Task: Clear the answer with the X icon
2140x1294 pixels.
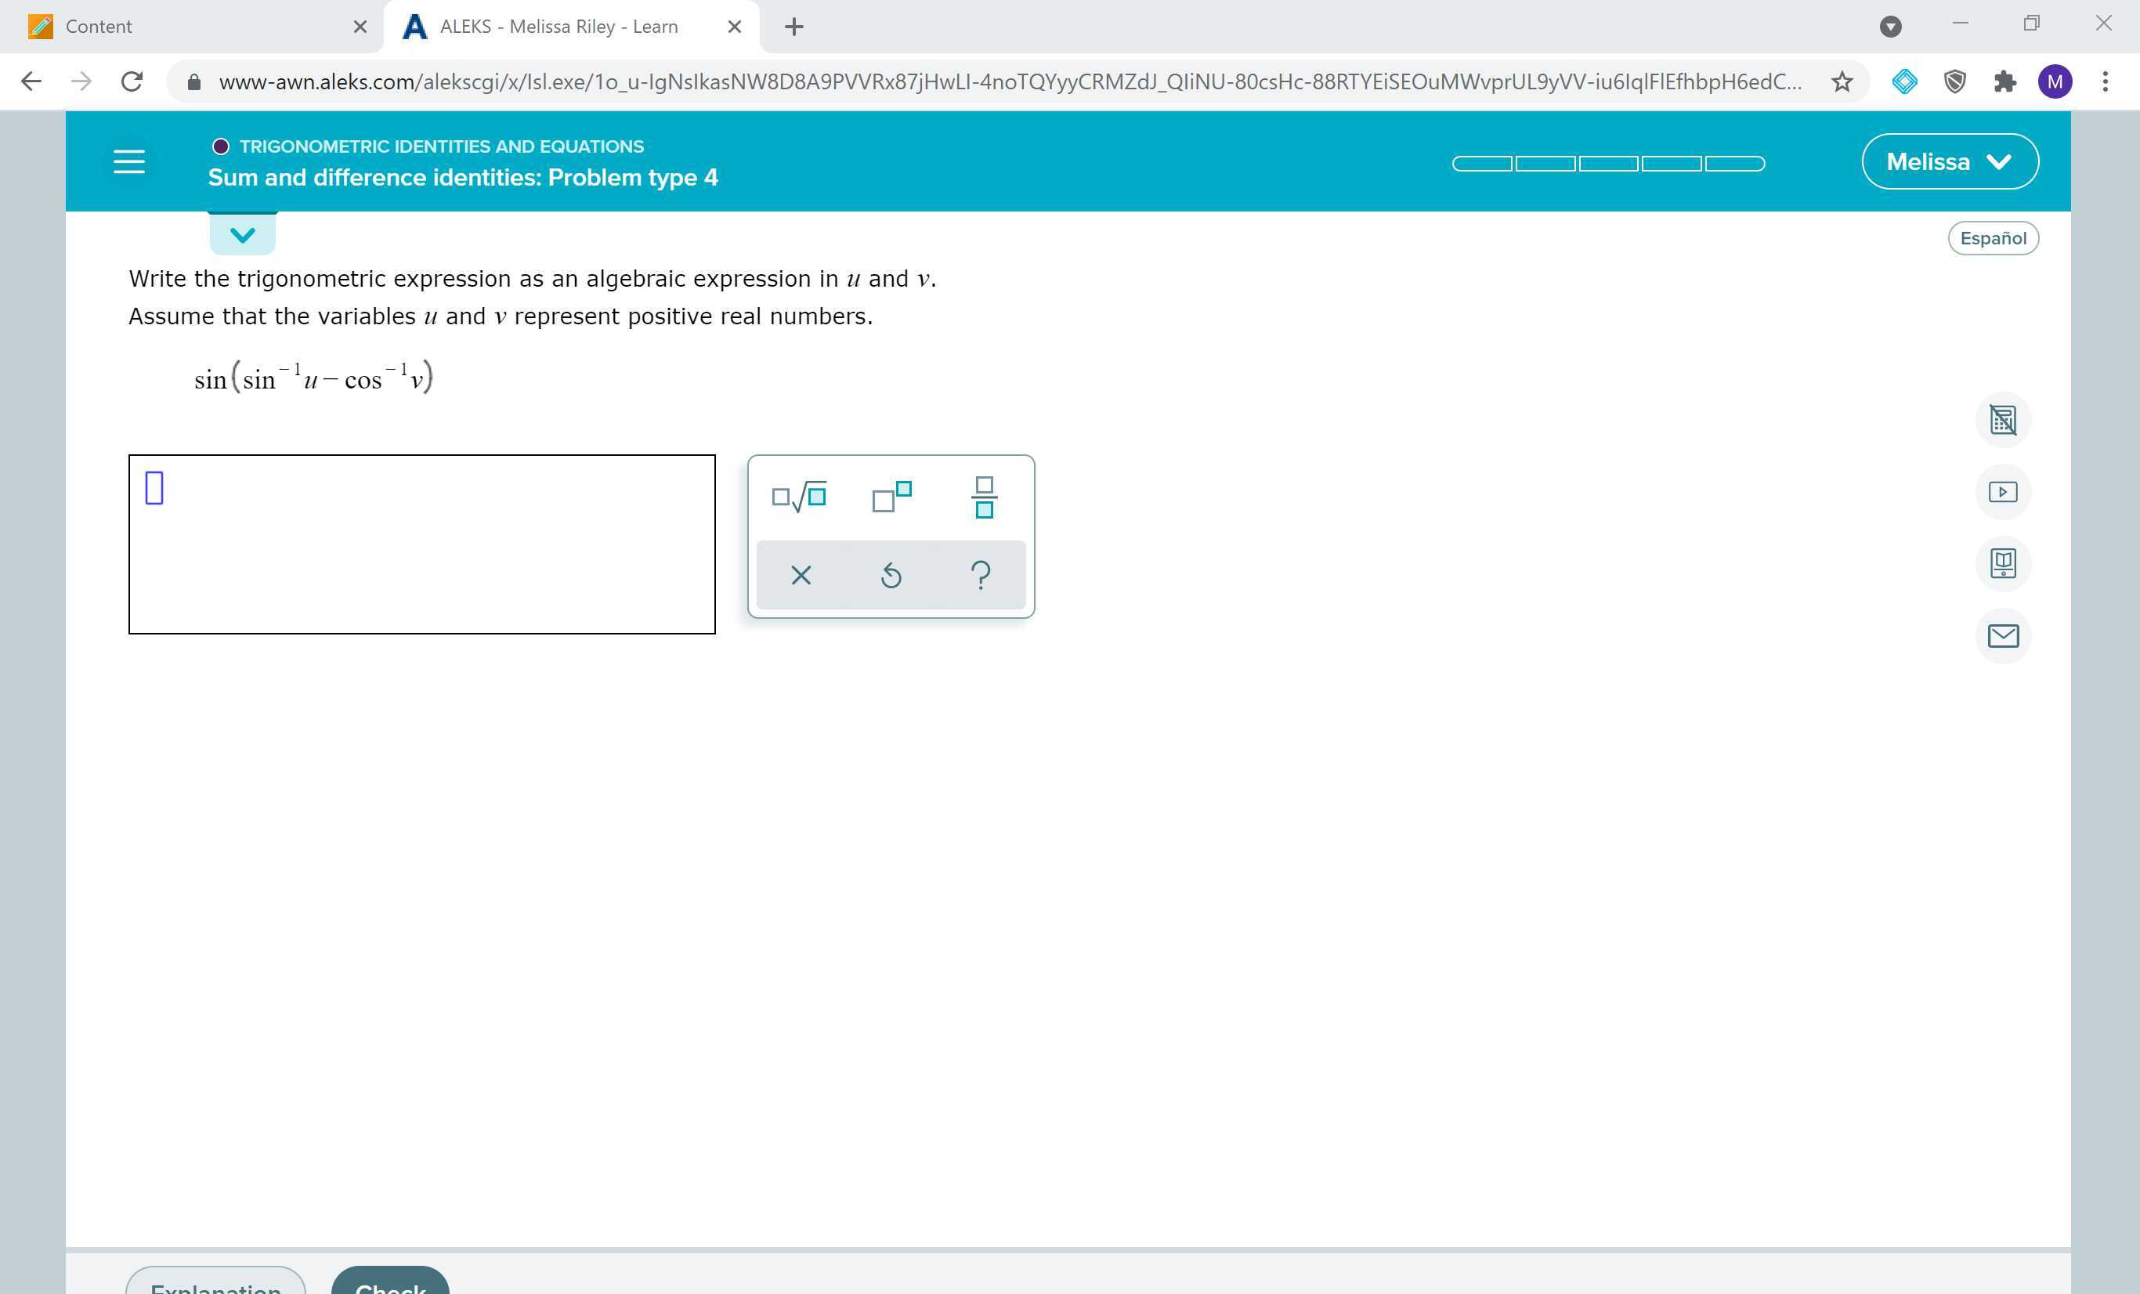Action: [x=800, y=574]
